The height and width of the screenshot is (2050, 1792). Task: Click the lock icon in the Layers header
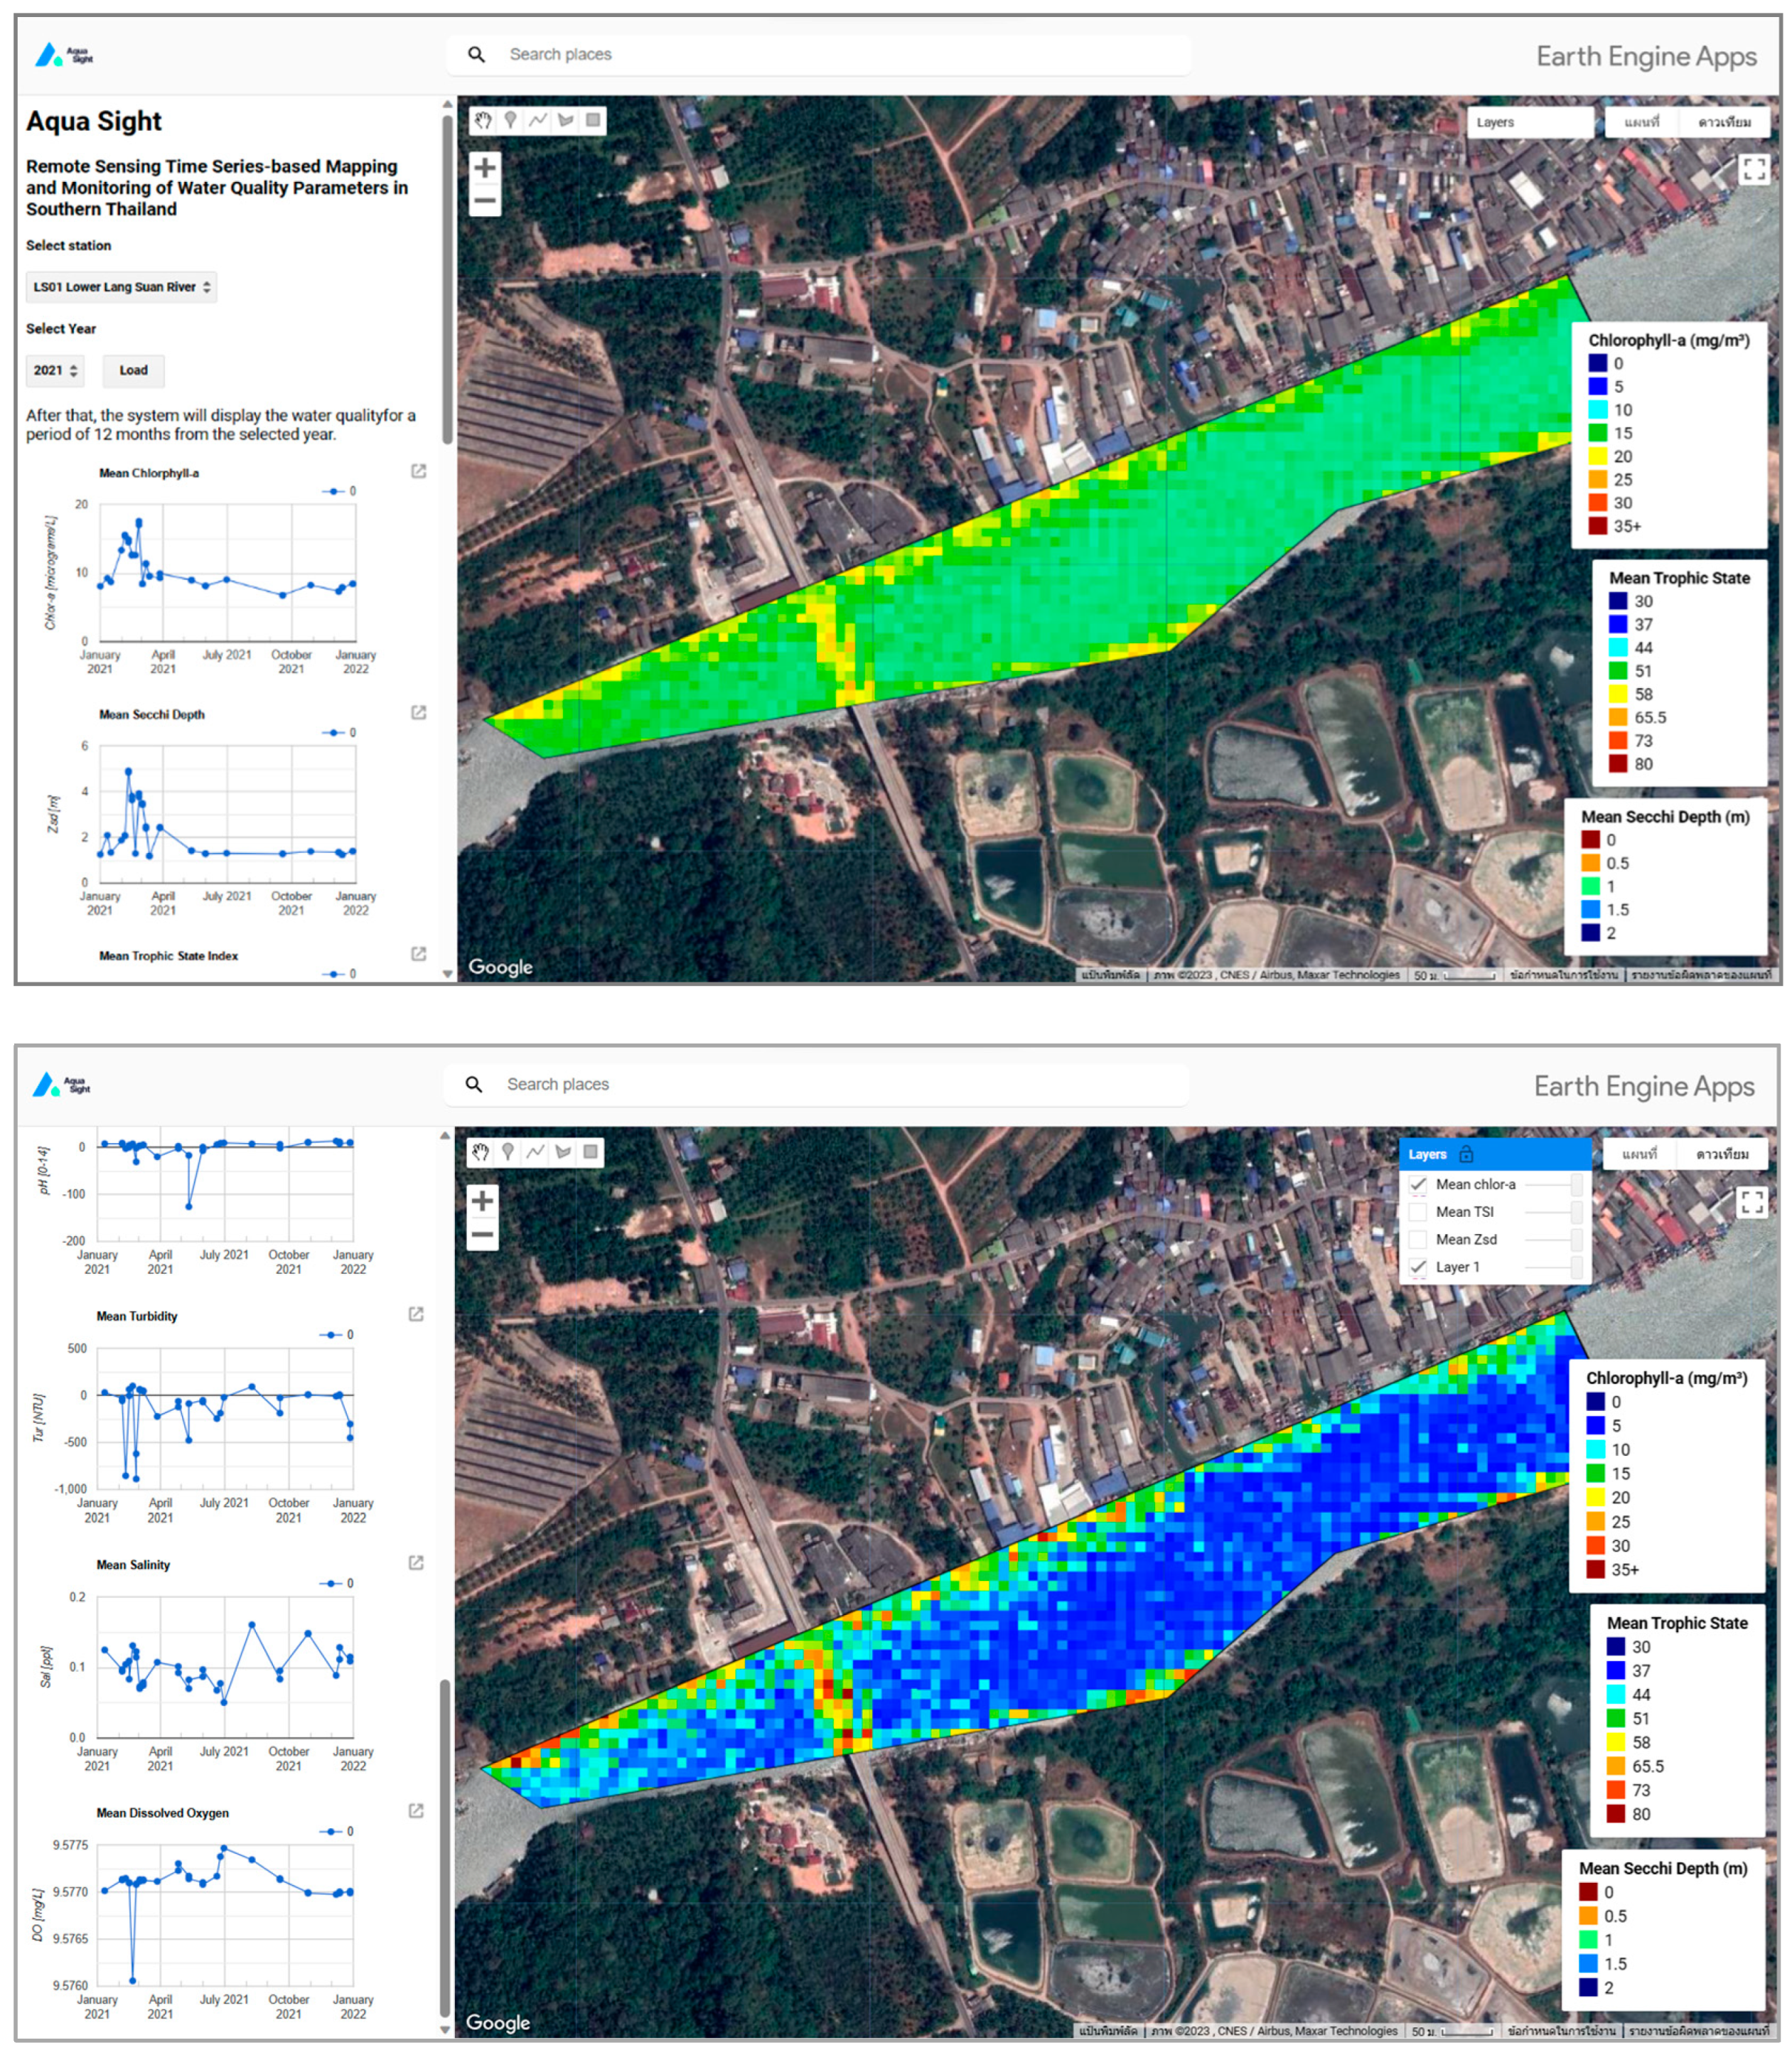[x=1466, y=1154]
